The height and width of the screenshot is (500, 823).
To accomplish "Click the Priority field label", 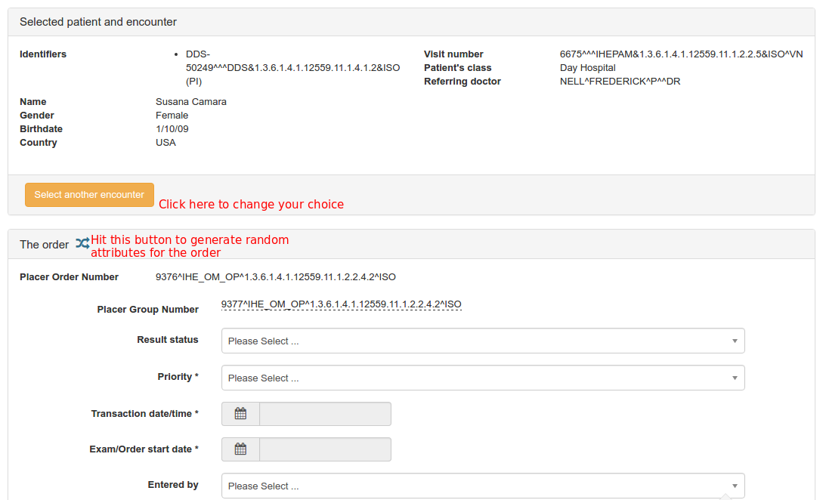I will click(x=178, y=377).
